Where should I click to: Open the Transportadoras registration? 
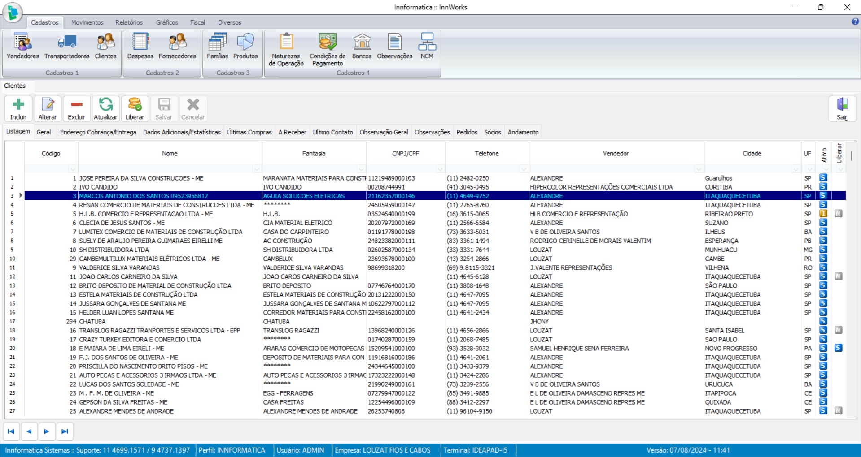[67, 47]
